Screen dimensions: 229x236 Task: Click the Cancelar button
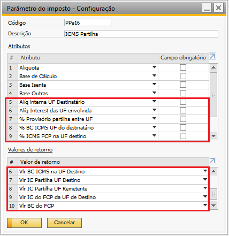click(64, 223)
